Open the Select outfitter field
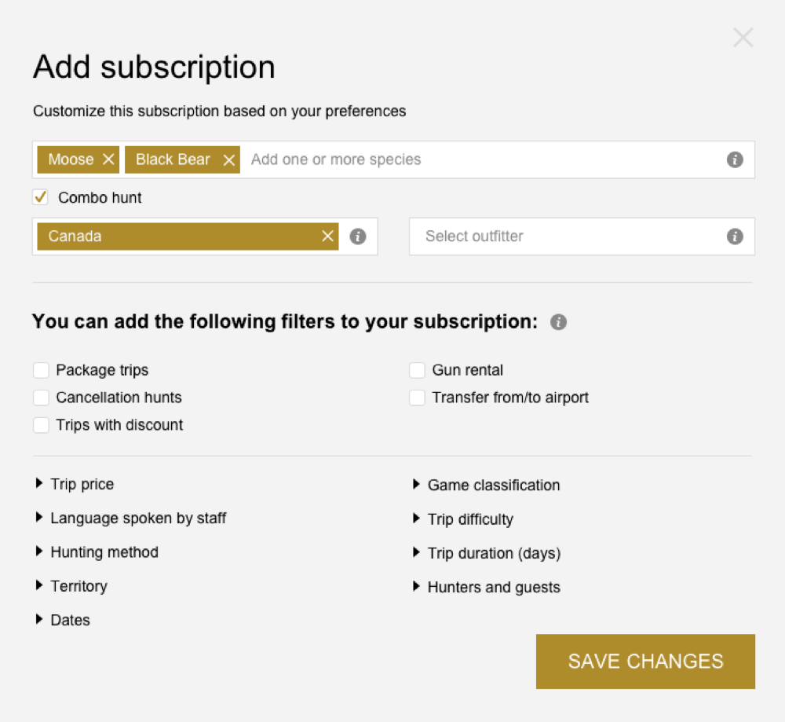Screen dimensions: 785x722 565,236
